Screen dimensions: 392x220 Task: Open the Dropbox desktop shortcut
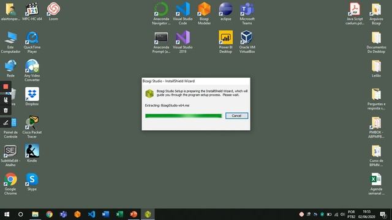[x=32, y=97]
